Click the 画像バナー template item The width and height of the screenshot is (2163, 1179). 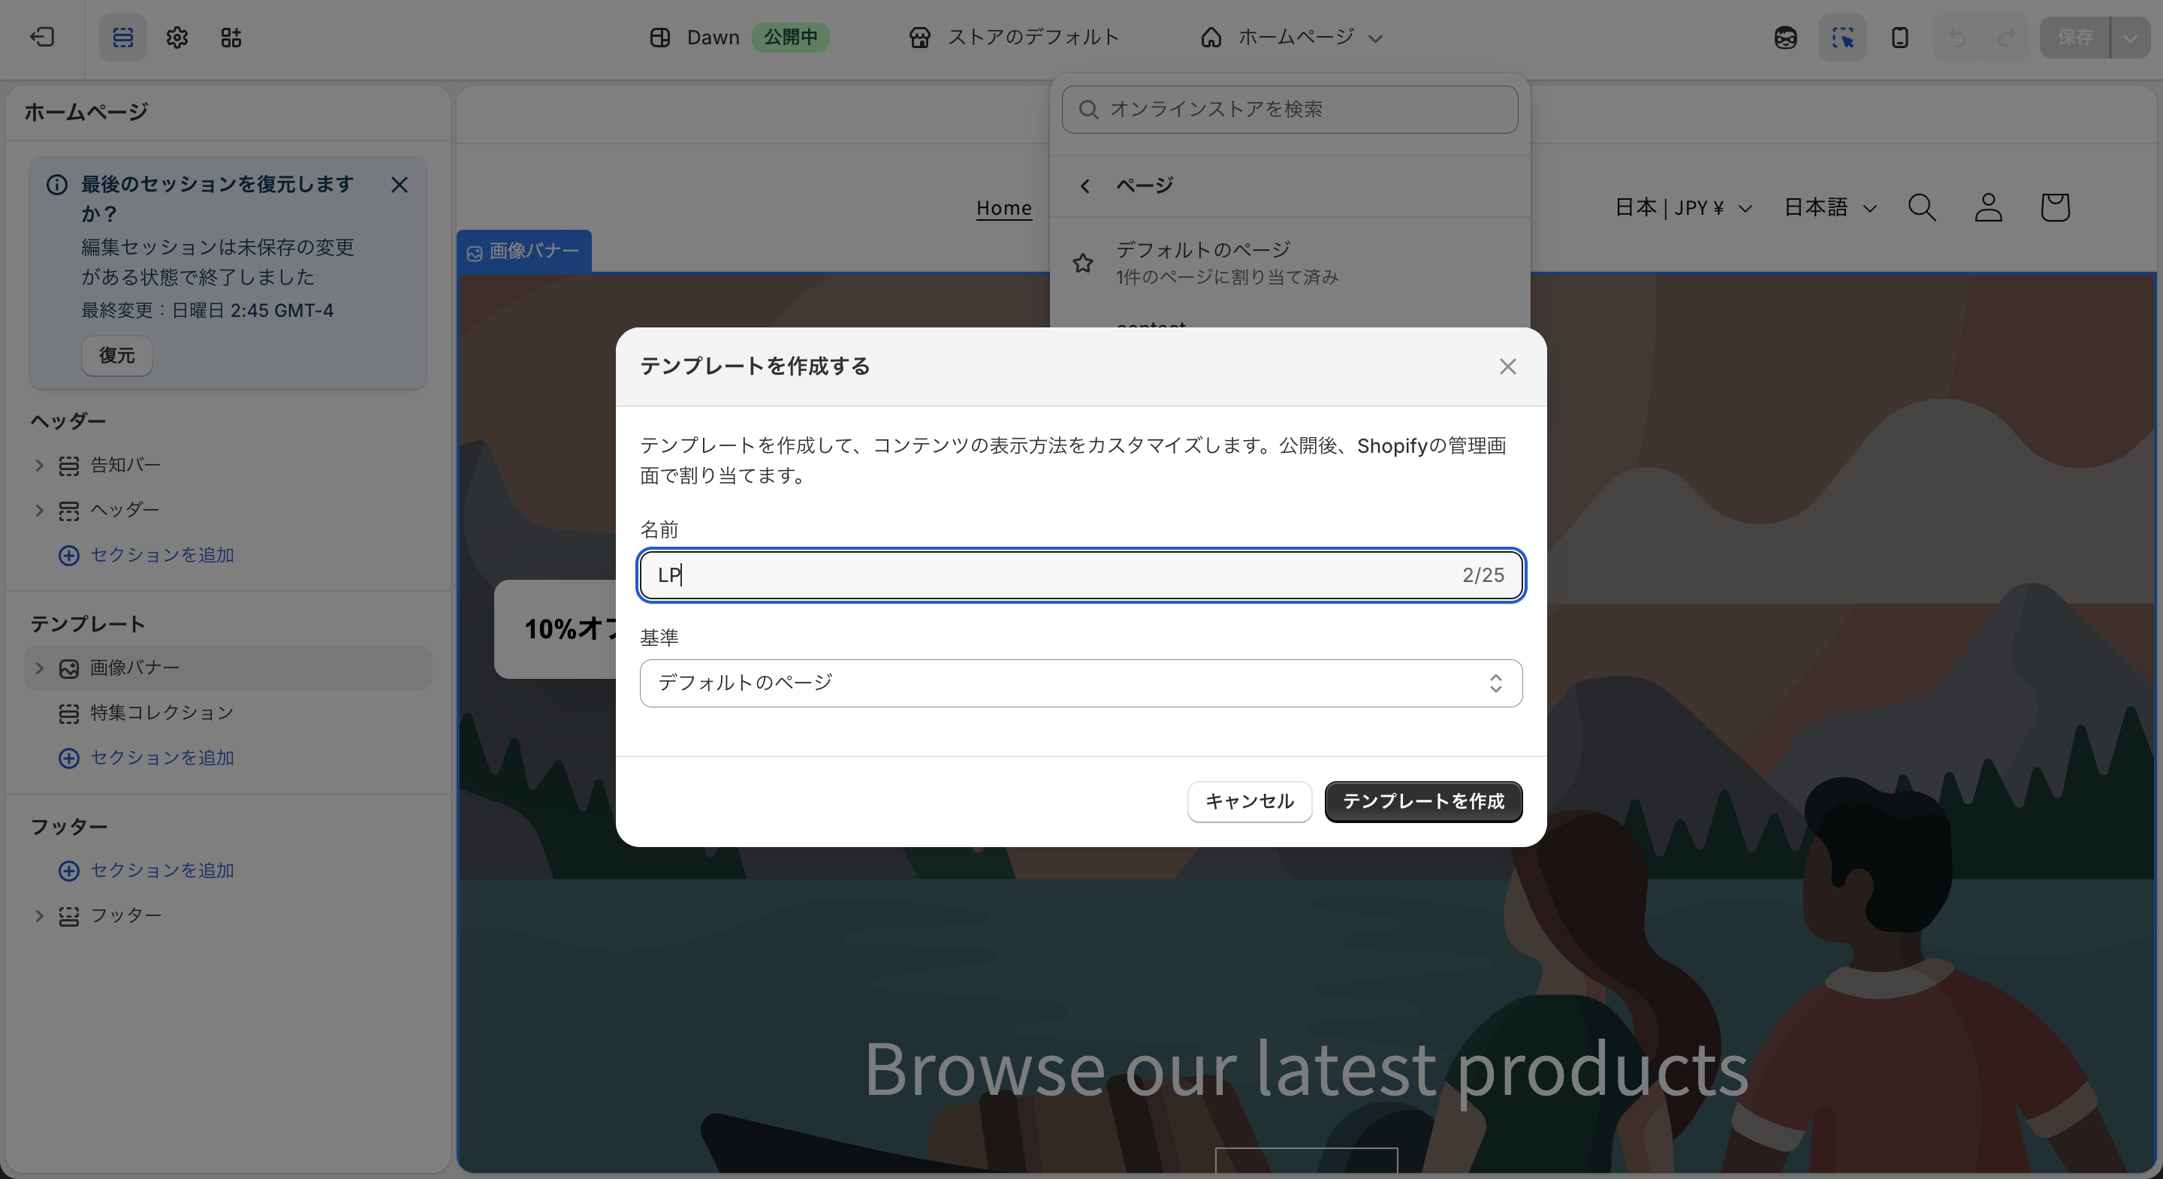tap(134, 668)
